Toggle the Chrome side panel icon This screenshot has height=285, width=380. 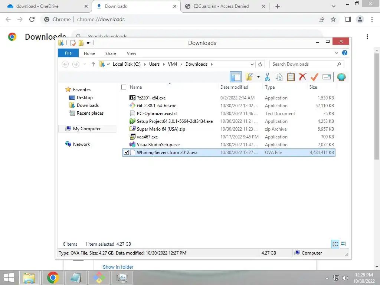(348, 19)
